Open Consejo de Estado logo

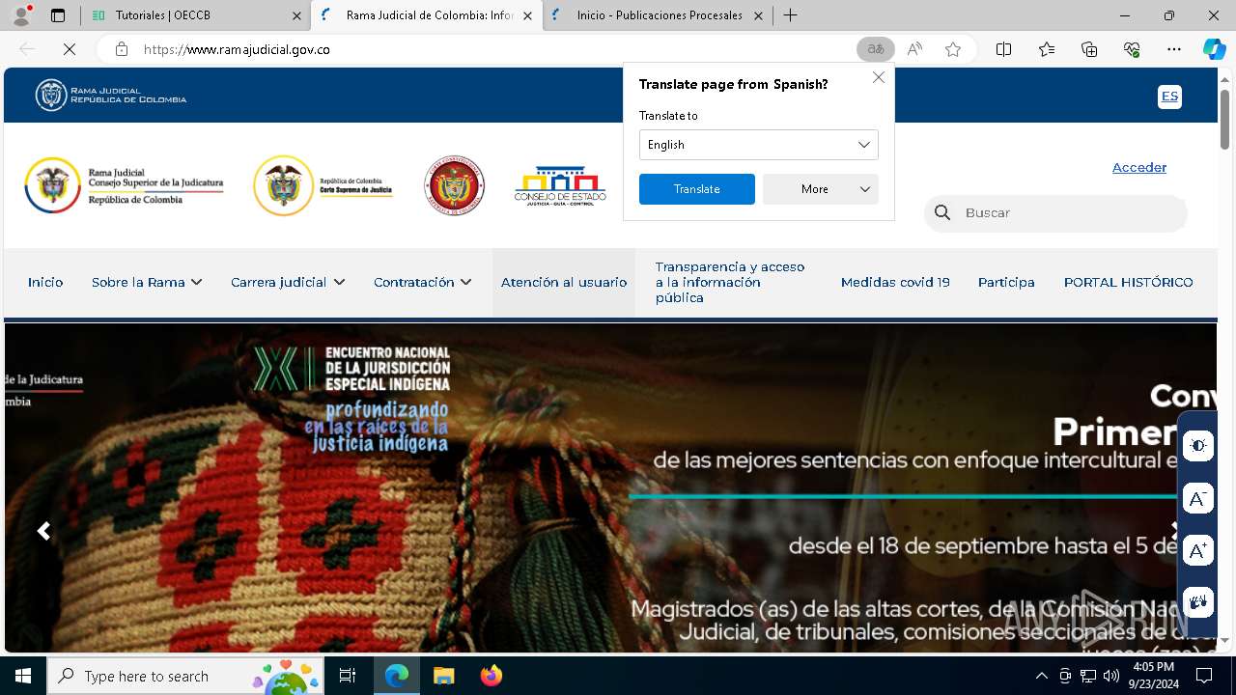point(560,185)
